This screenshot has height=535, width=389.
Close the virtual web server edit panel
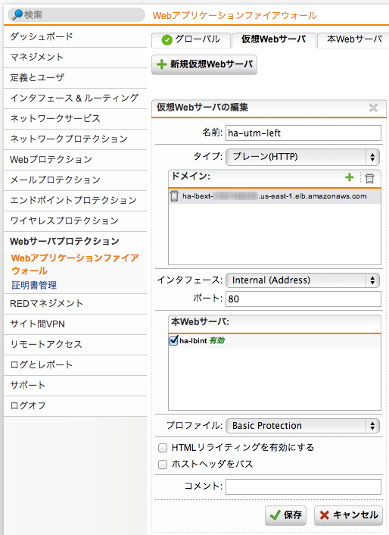373,108
